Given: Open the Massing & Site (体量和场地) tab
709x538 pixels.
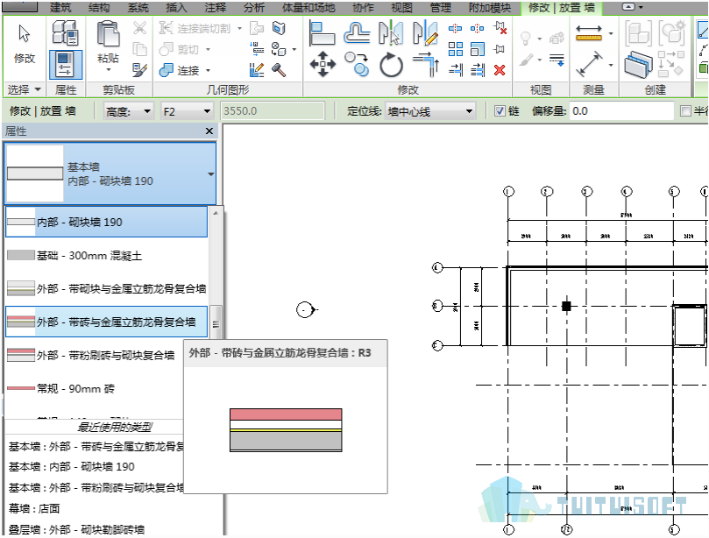Looking at the screenshot, I should [308, 8].
